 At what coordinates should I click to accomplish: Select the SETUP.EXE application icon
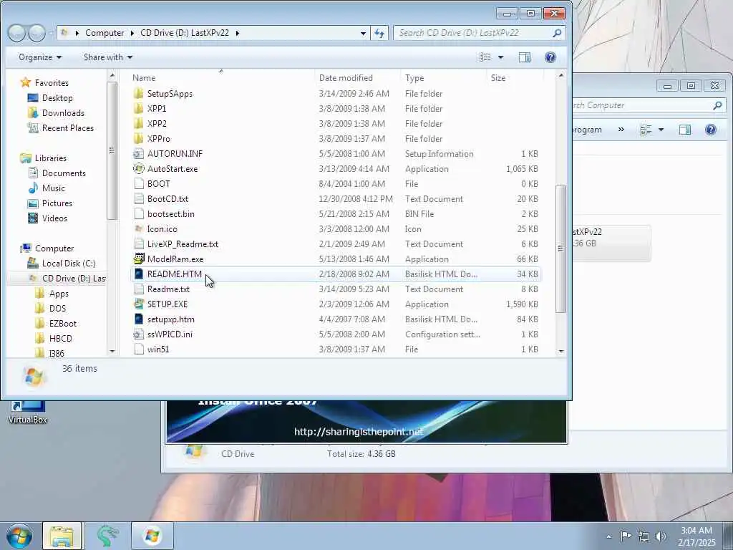point(138,304)
